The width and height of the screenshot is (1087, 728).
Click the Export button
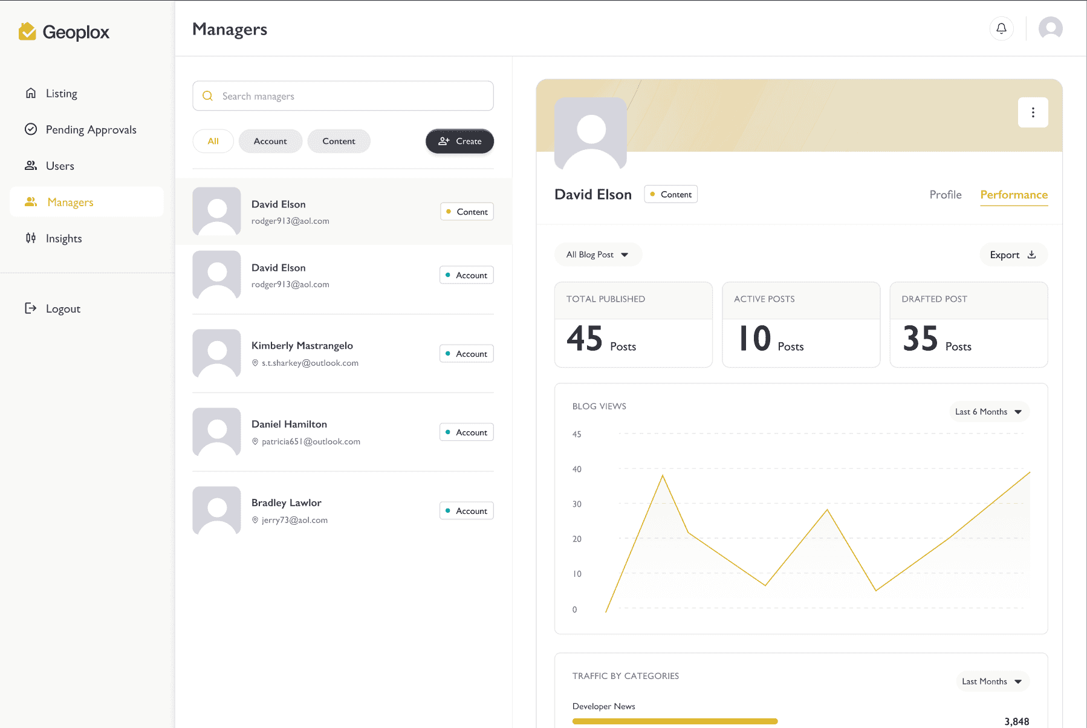(1013, 255)
